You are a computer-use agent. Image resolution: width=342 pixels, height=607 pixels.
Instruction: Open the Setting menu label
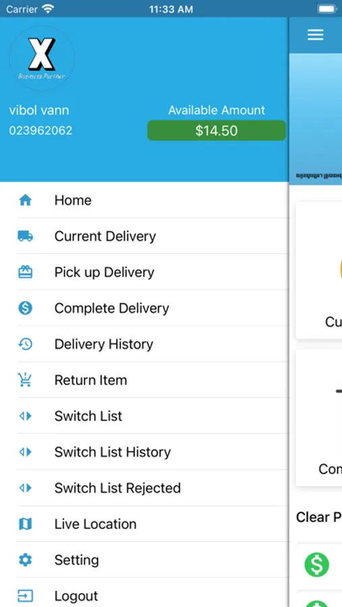(x=77, y=560)
